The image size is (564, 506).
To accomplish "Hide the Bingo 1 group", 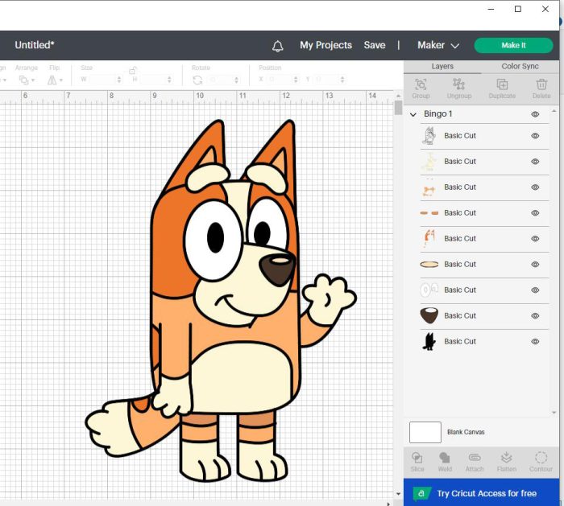I will coord(535,114).
